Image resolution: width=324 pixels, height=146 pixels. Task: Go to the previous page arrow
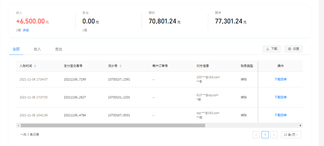(256, 135)
